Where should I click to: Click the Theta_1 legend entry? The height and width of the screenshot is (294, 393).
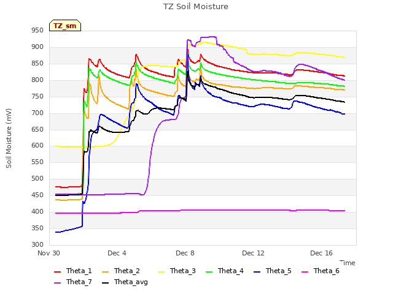tap(72, 271)
